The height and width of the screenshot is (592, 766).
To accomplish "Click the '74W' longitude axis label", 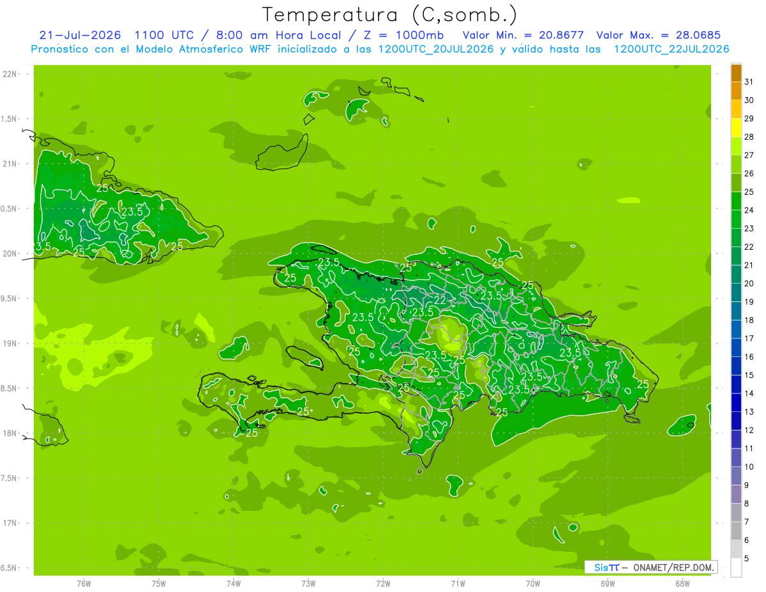I will coord(234,583).
